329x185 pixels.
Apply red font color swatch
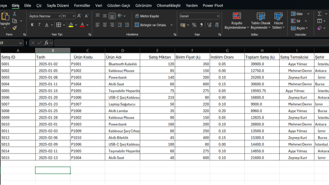82,25
